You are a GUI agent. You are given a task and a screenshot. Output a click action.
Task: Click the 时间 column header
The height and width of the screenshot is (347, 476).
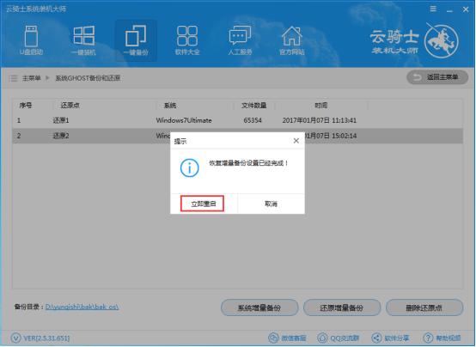320,106
